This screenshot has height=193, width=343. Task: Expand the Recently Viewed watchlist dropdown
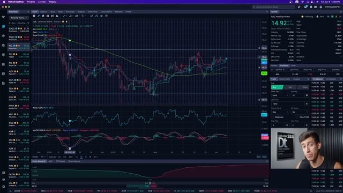click(x=19, y=18)
